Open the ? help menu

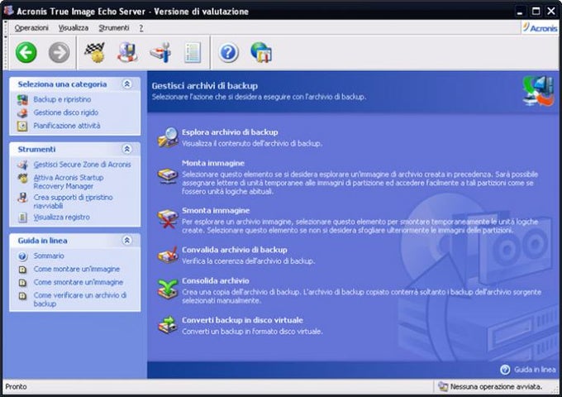[141, 28]
